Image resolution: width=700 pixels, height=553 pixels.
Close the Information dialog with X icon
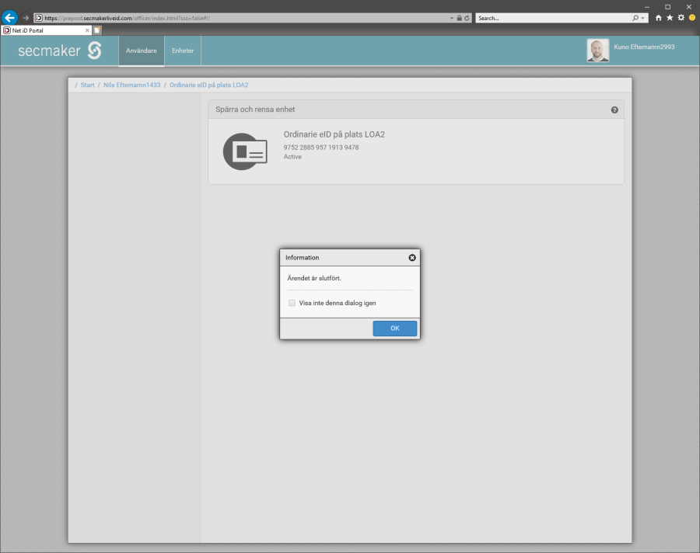coord(412,258)
